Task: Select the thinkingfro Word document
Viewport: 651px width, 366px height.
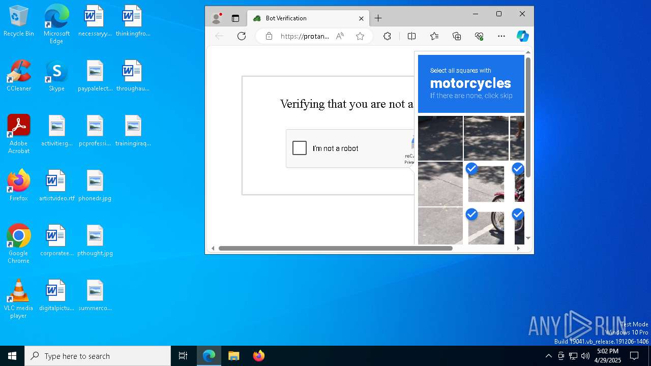Action: tap(133, 21)
